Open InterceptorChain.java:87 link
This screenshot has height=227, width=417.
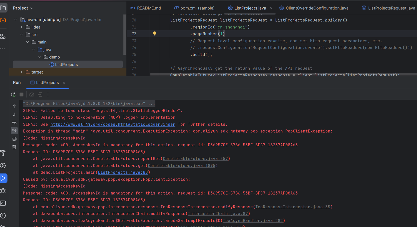[x=218, y=214]
